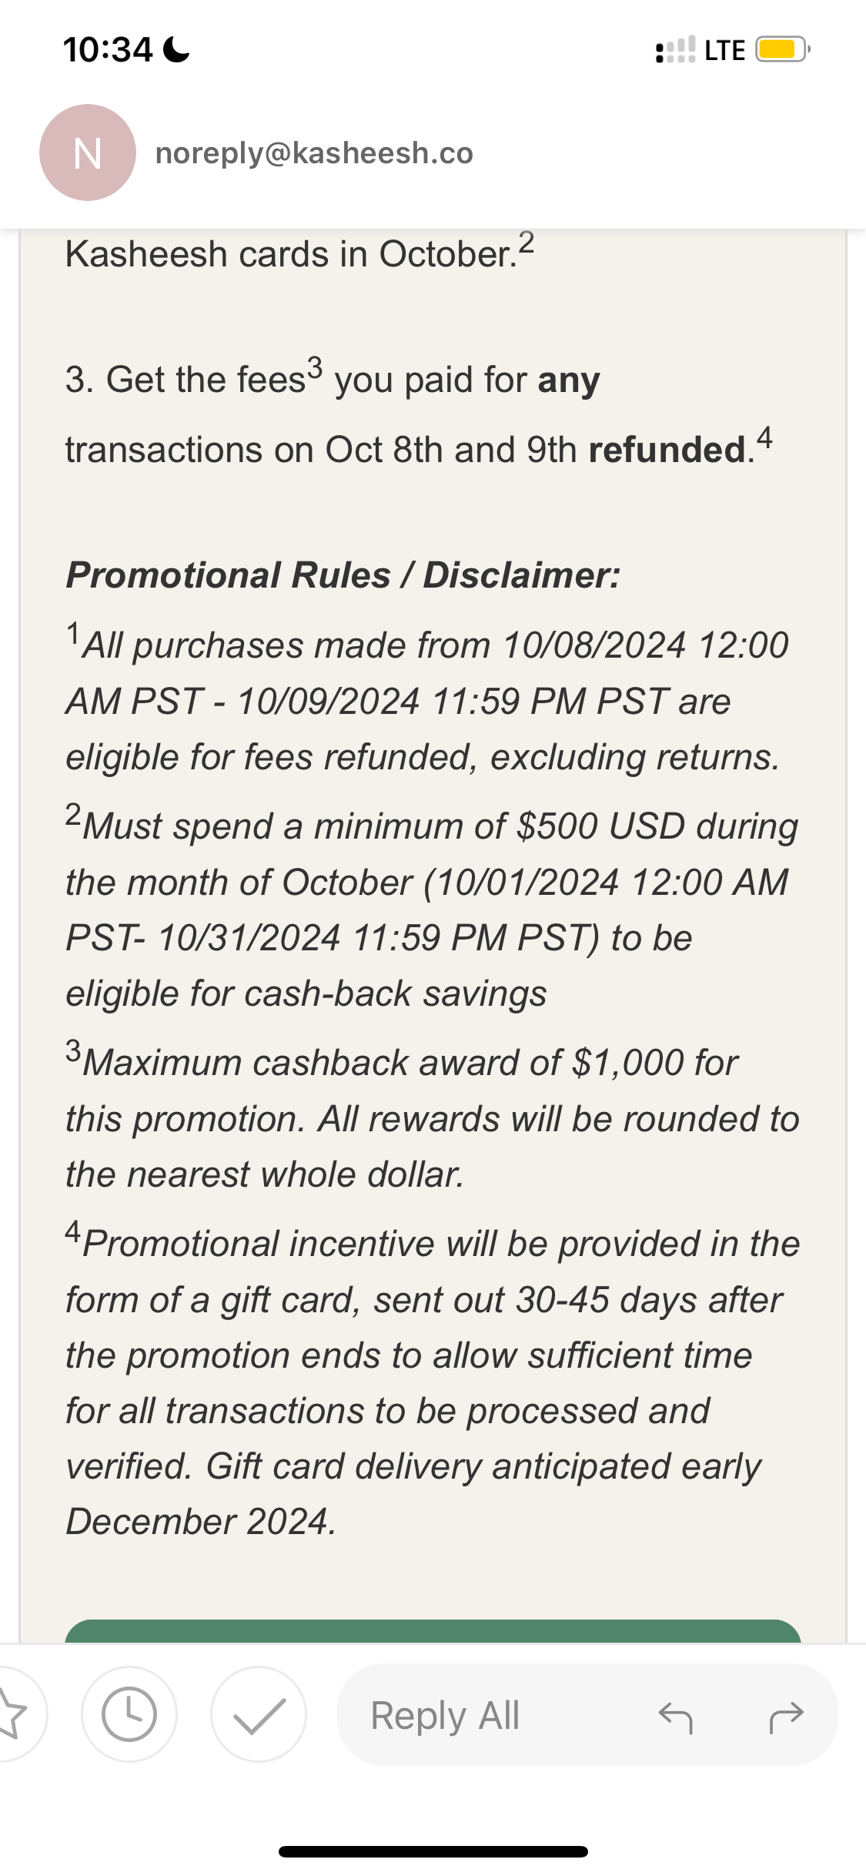The width and height of the screenshot is (866, 1876).
Task: Tap the star icon to favorite email
Action: point(14,1714)
